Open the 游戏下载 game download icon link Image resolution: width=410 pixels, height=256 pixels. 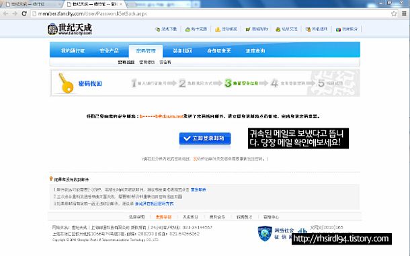166,29
